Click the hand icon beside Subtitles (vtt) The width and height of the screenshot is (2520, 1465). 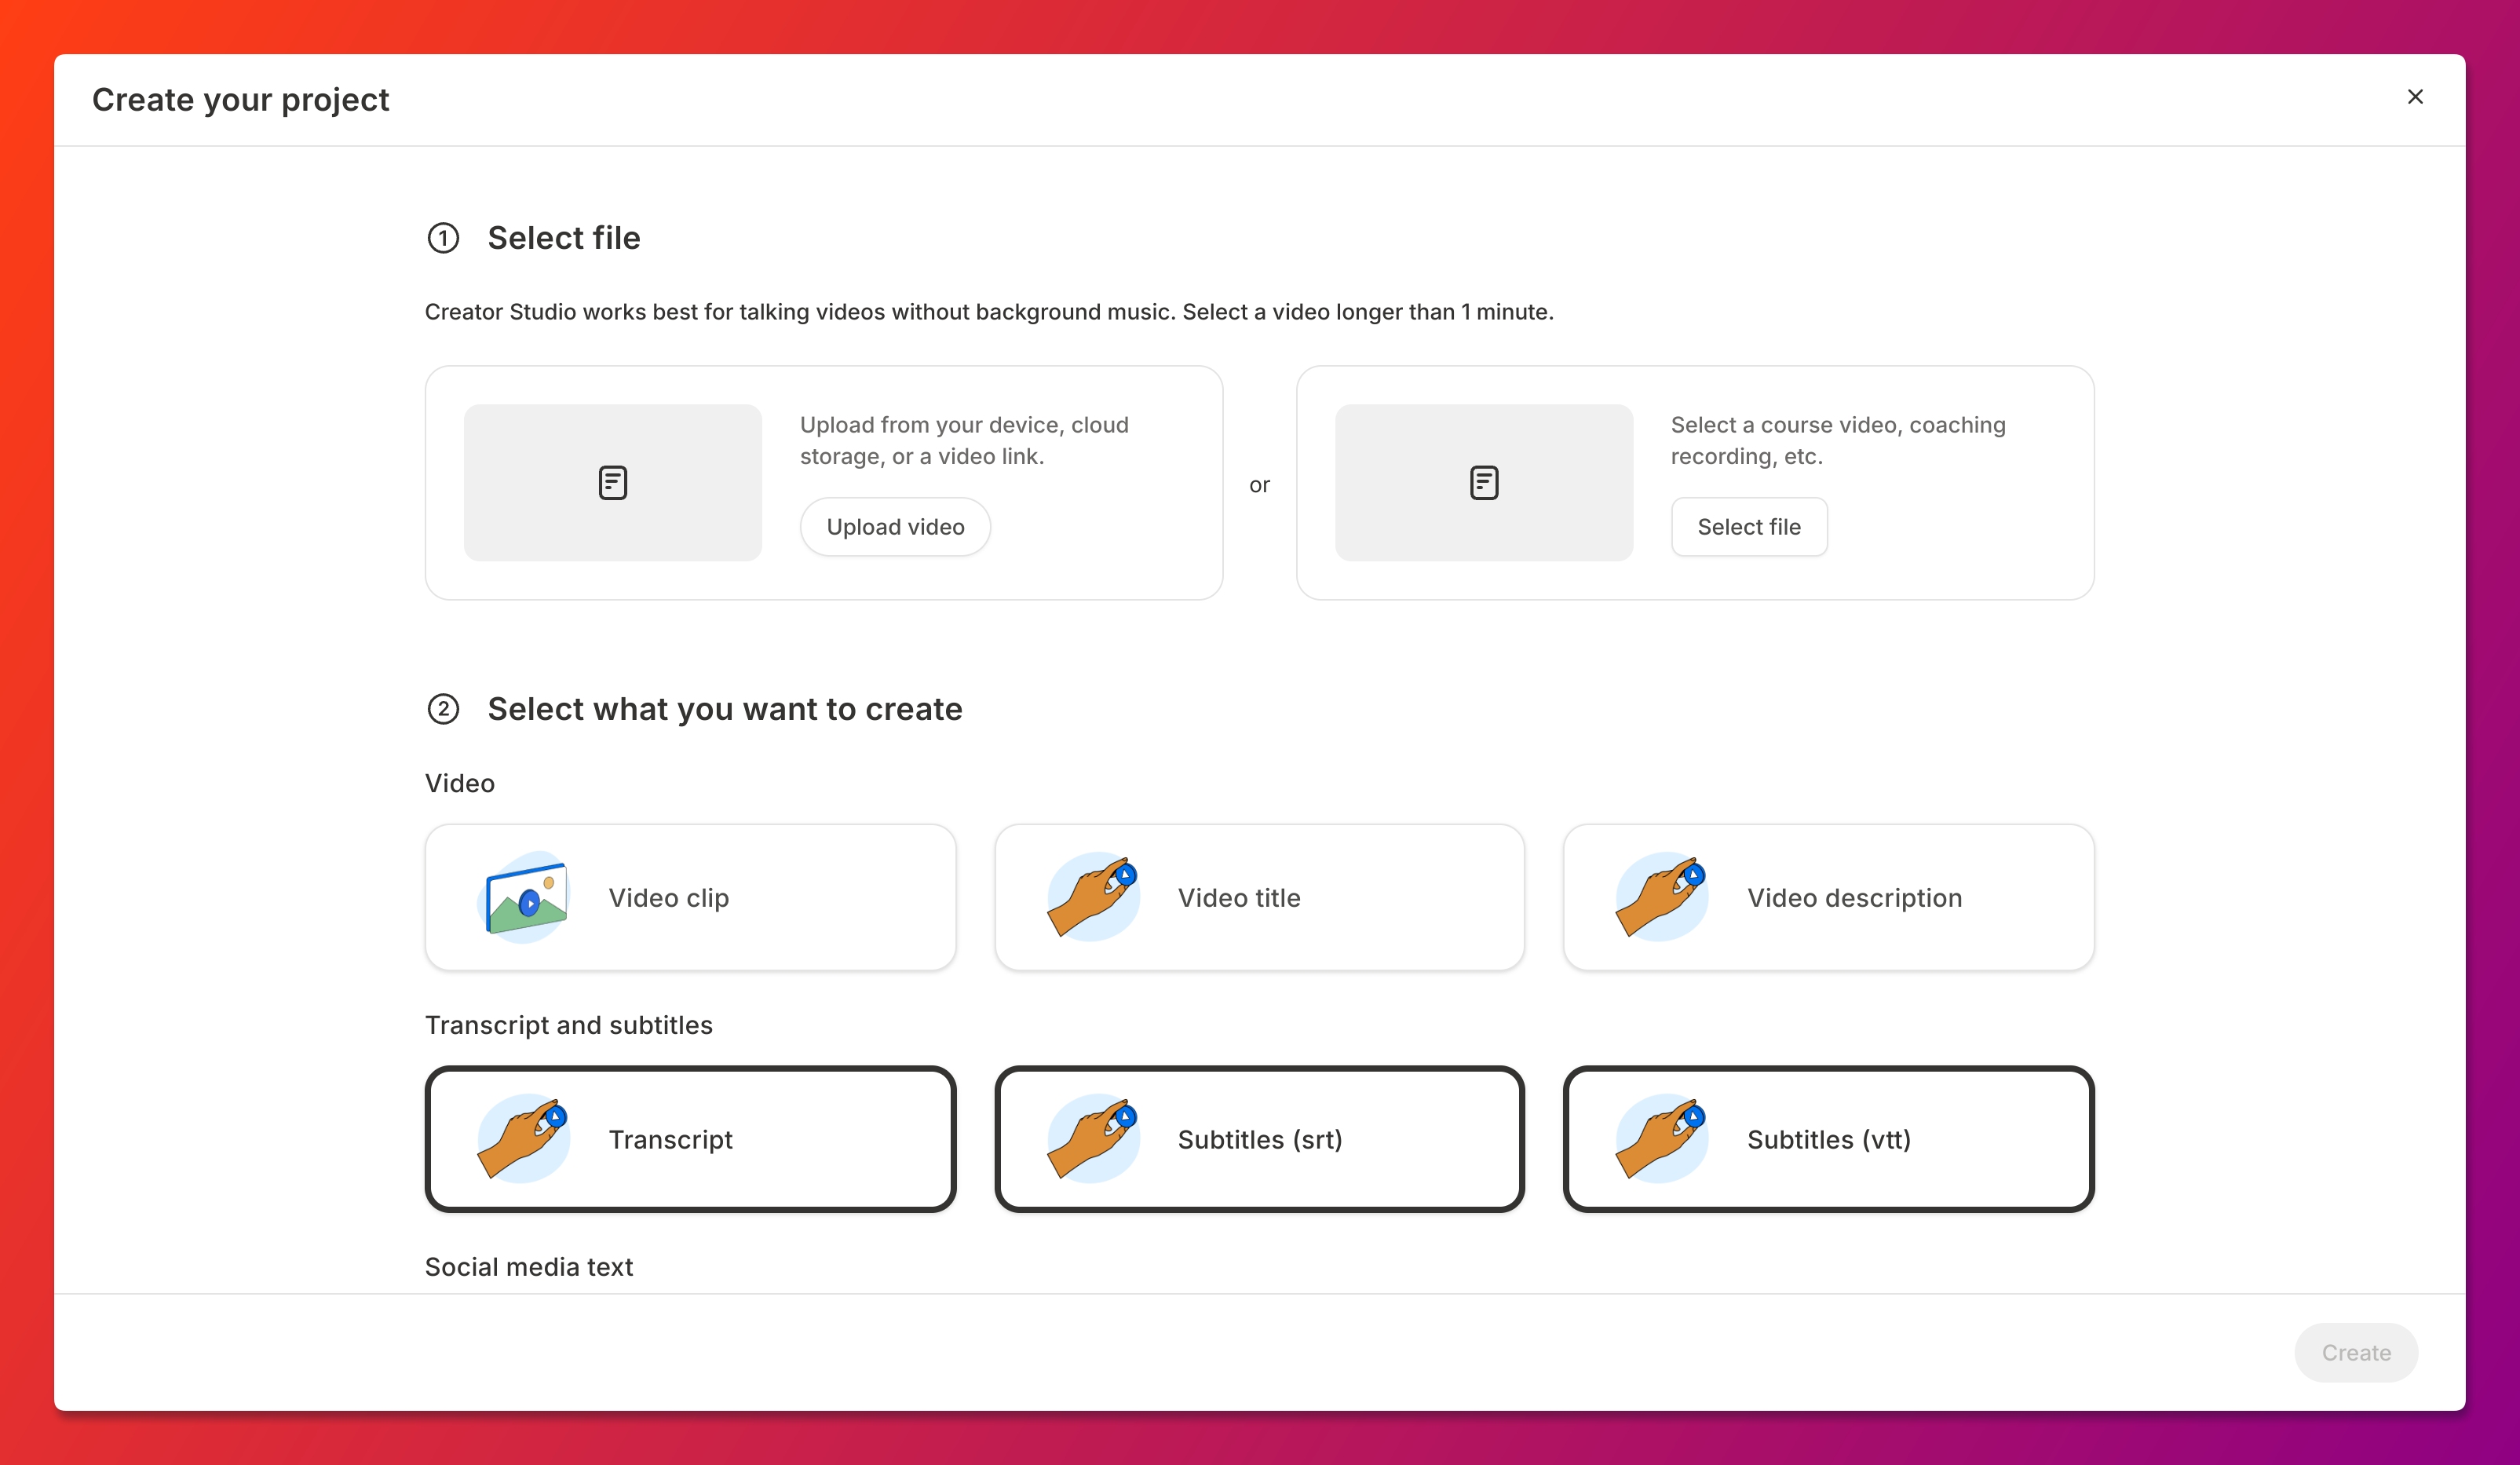coord(1662,1139)
